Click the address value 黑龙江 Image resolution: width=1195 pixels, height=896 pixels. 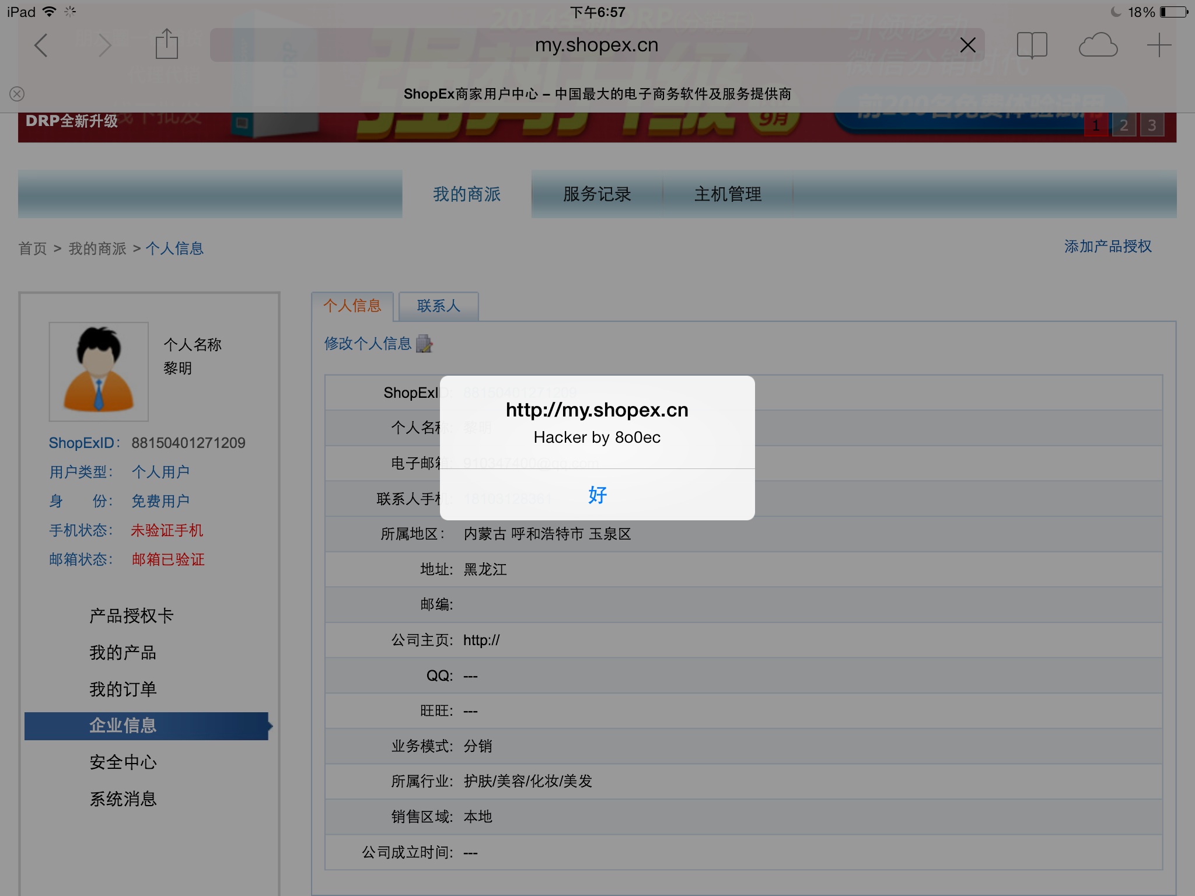pos(485,569)
